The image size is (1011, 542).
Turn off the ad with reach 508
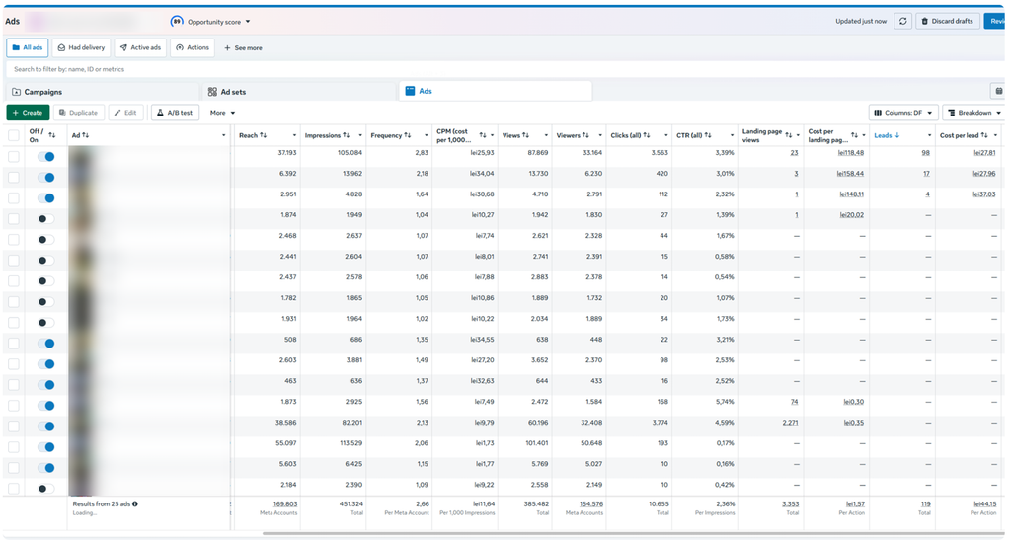tap(45, 344)
